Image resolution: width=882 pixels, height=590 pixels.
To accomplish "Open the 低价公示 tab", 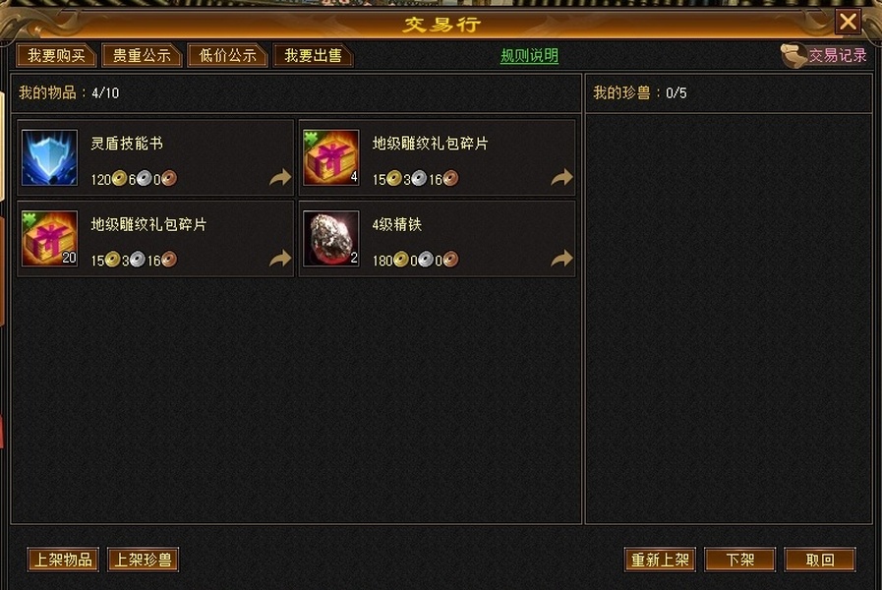I will pos(227,55).
